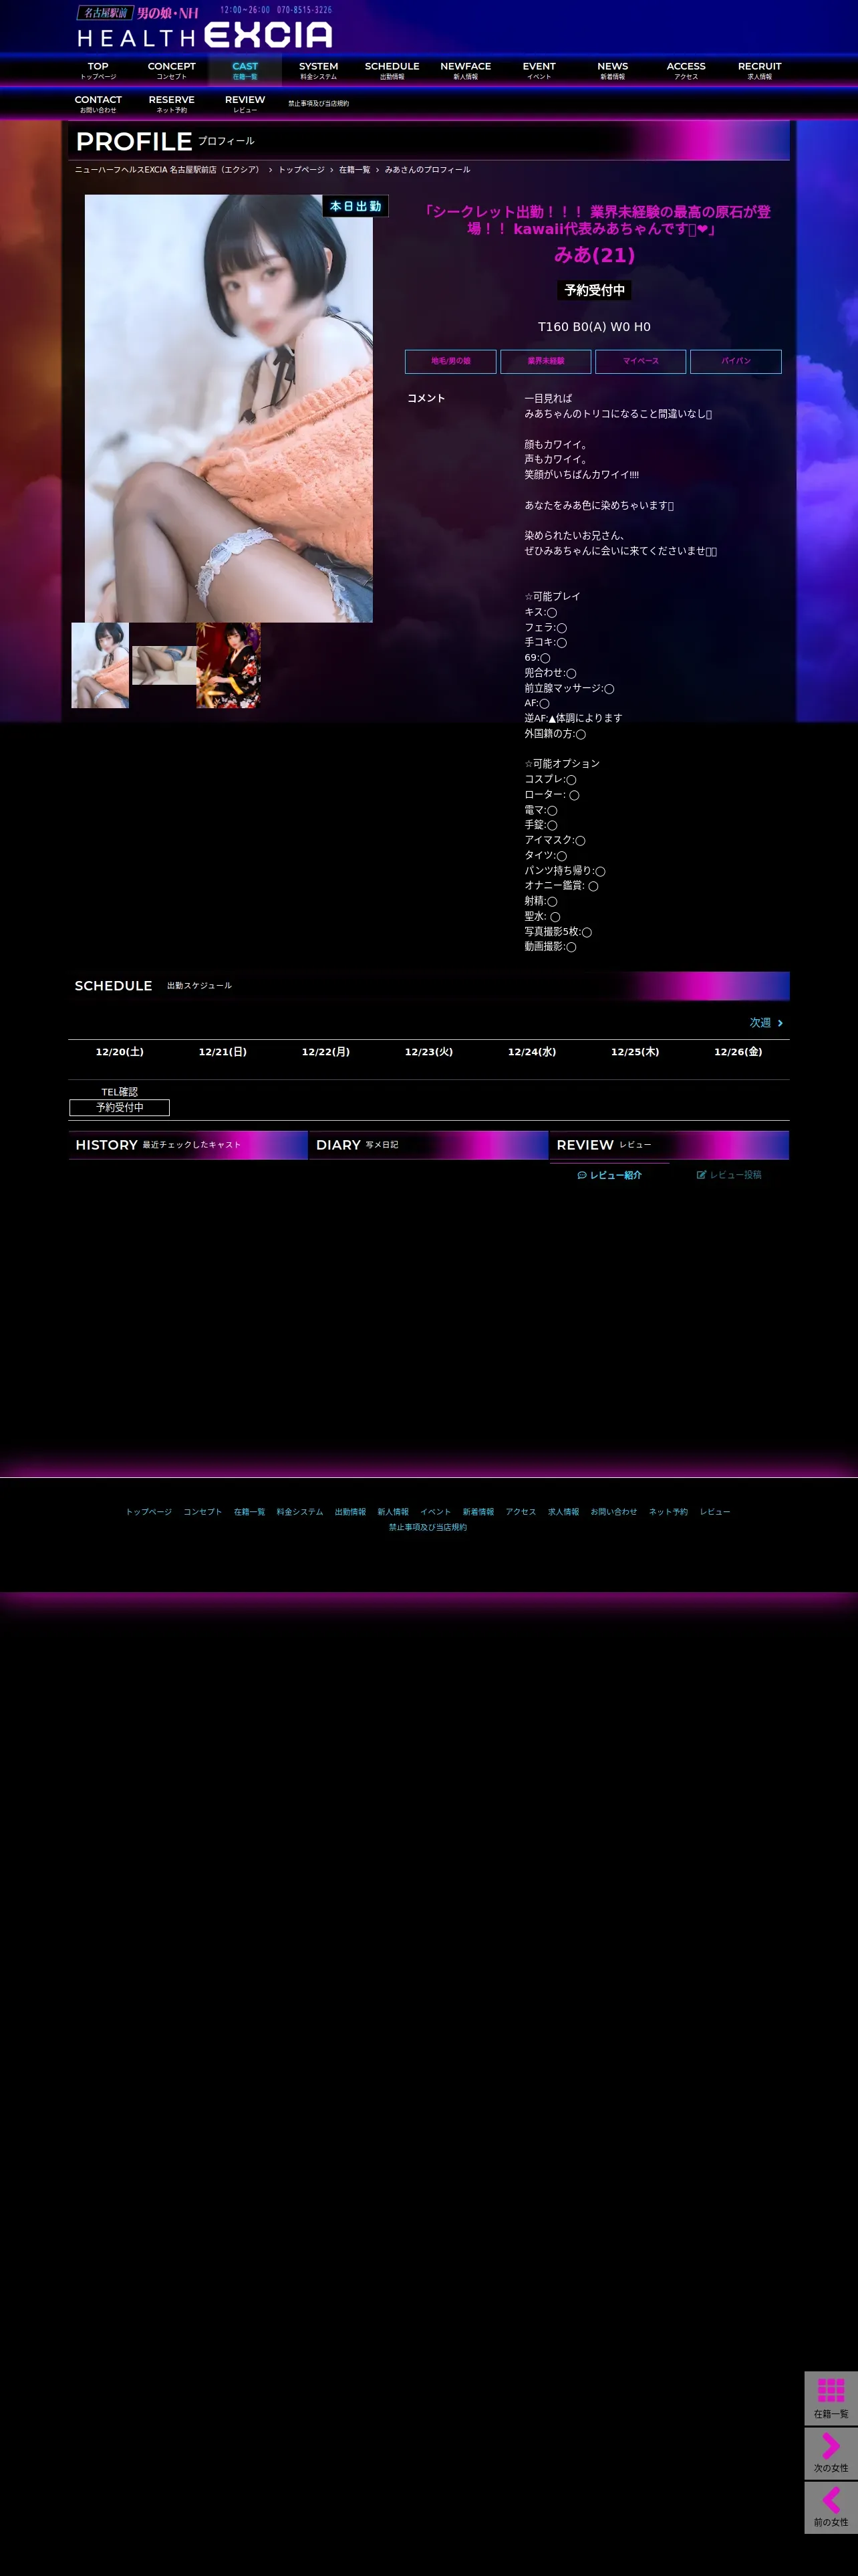
Task: Open the RECRUIT menu item
Action: point(759,71)
